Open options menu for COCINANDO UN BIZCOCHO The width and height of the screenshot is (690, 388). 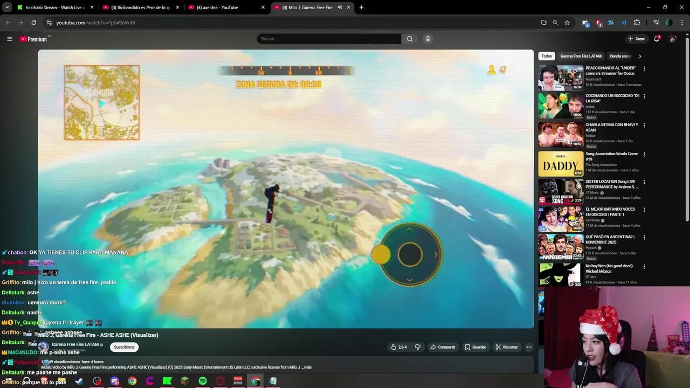click(x=644, y=96)
